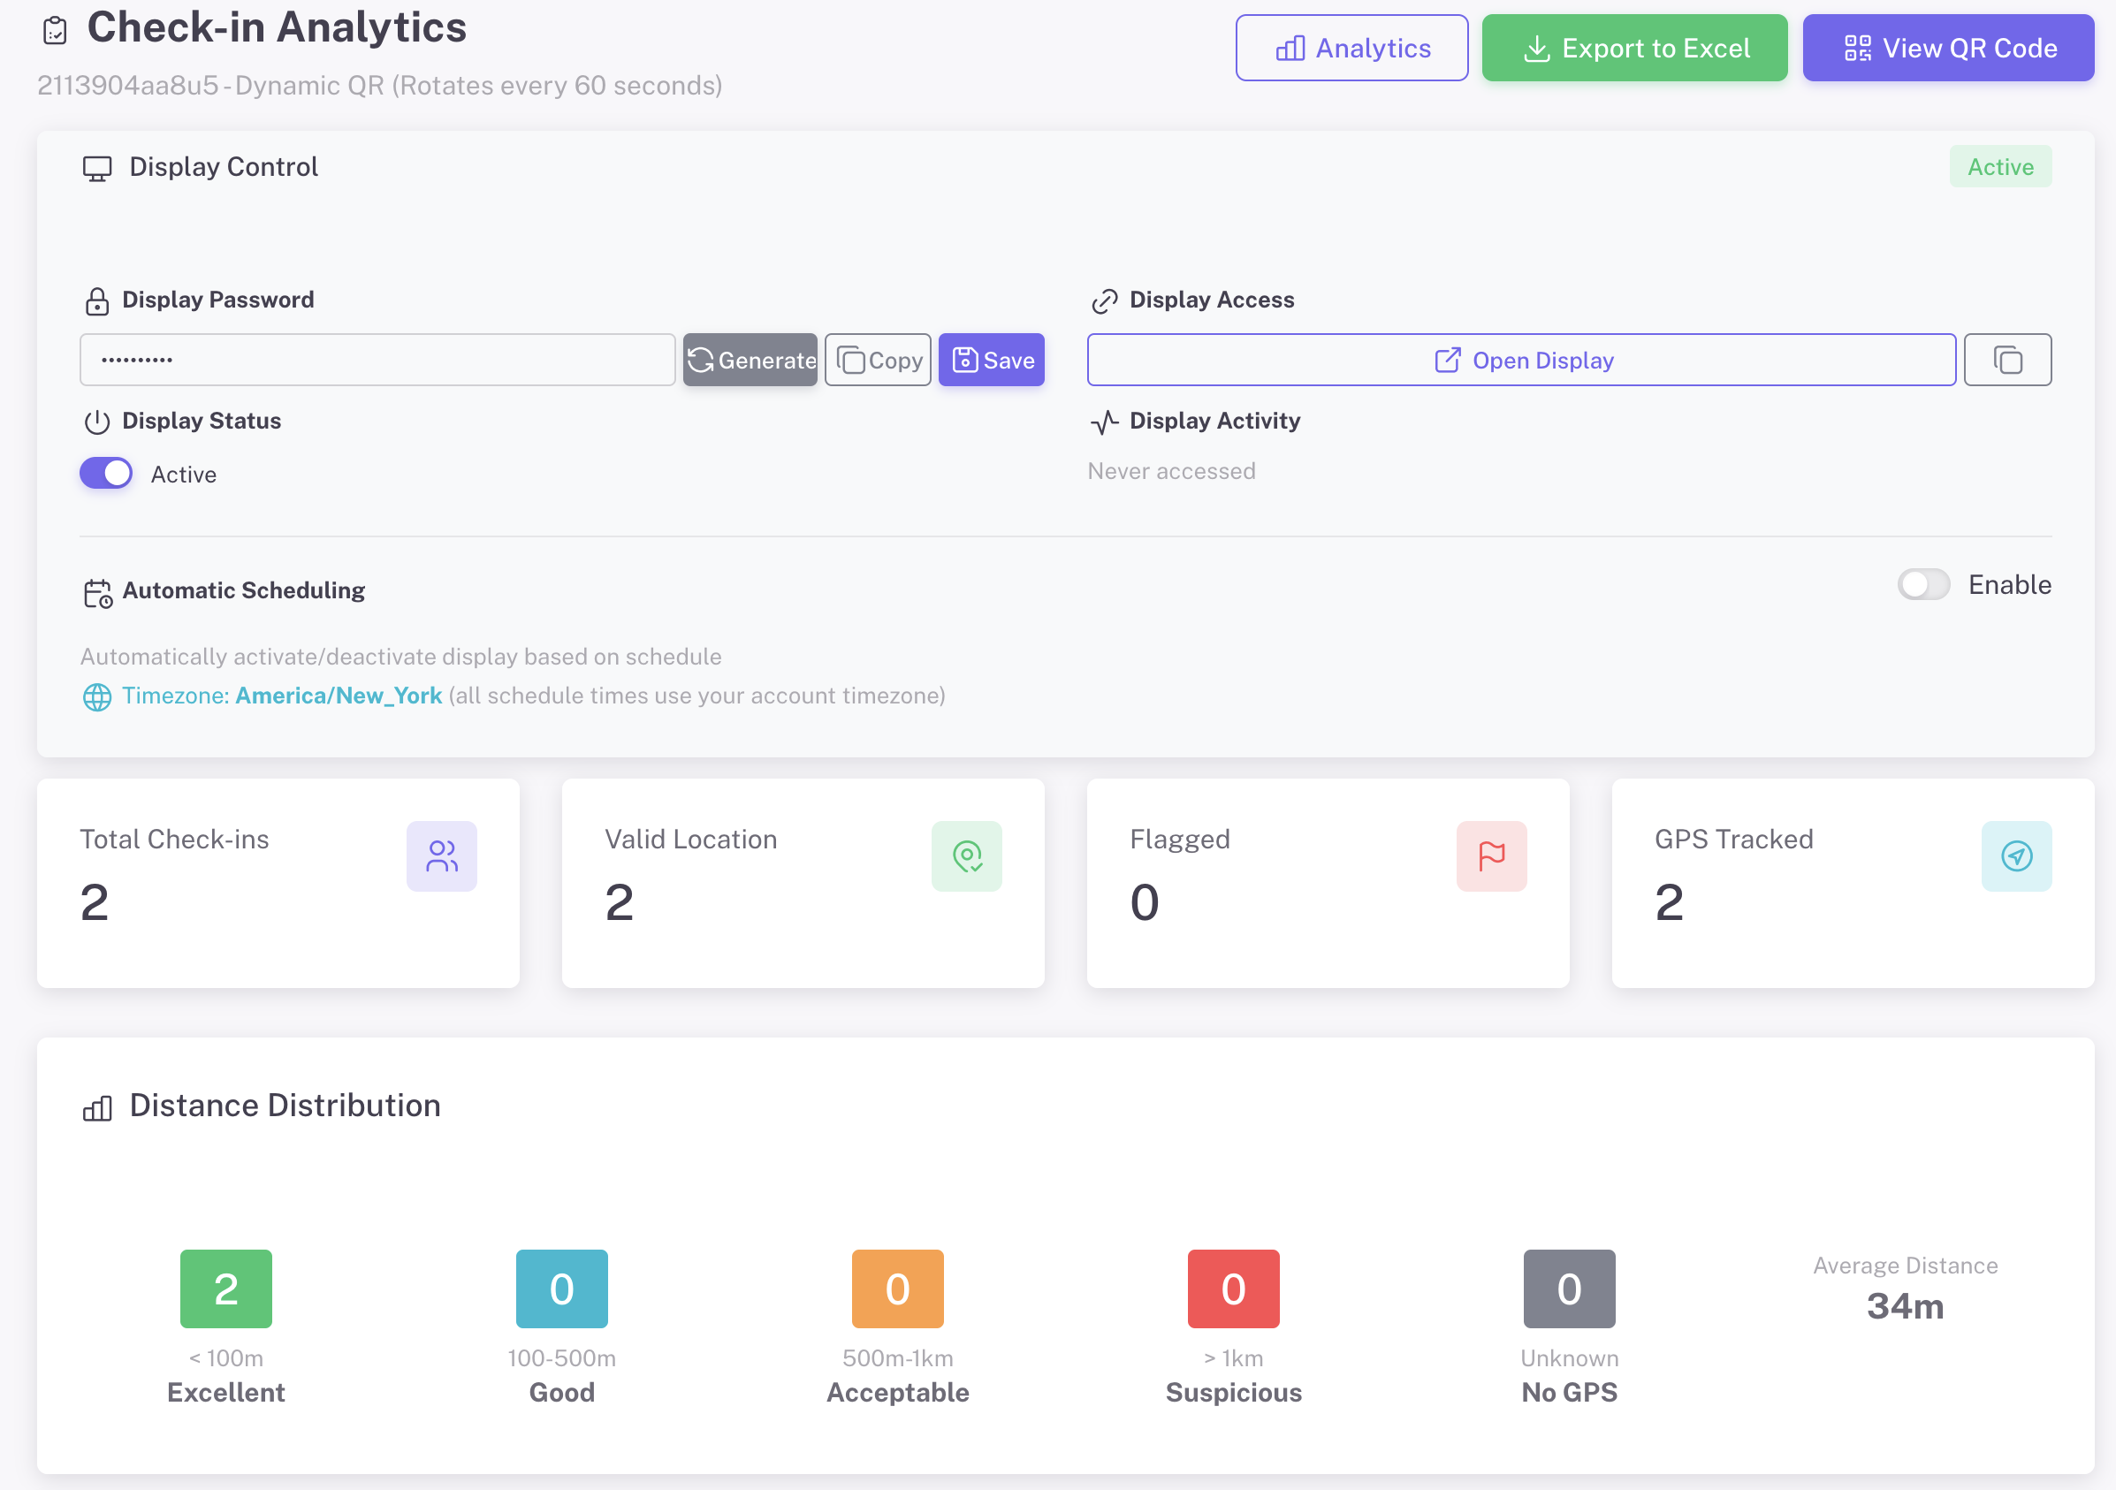Click the flag icon on the Flagged card
The height and width of the screenshot is (1490, 2116).
tap(1490, 856)
